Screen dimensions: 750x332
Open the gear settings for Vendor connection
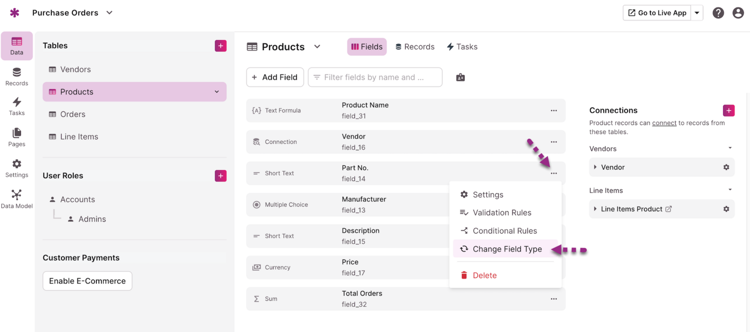pyautogui.click(x=726, y=167)
